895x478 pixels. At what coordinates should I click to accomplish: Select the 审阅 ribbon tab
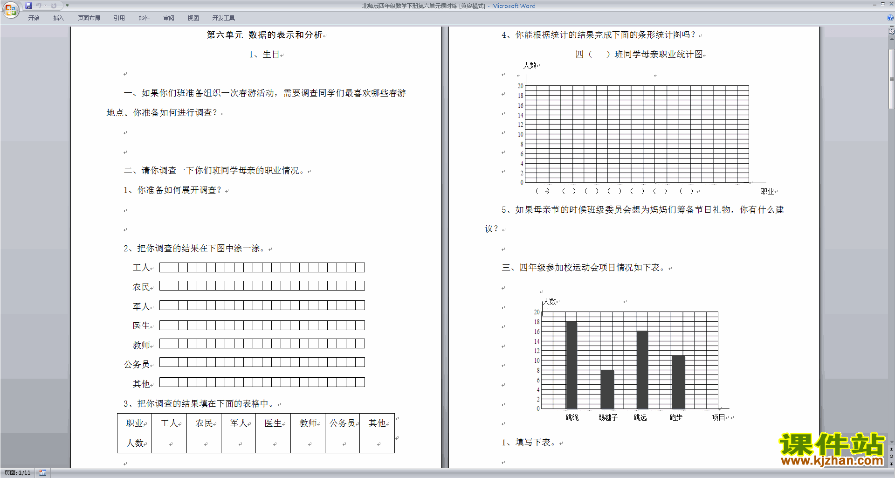tap(169, 18)
